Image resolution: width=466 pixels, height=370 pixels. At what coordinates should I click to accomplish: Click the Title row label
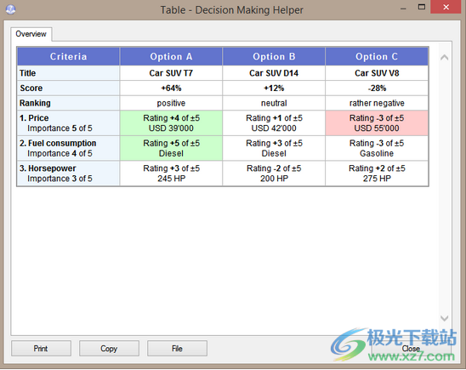(68, 73)
